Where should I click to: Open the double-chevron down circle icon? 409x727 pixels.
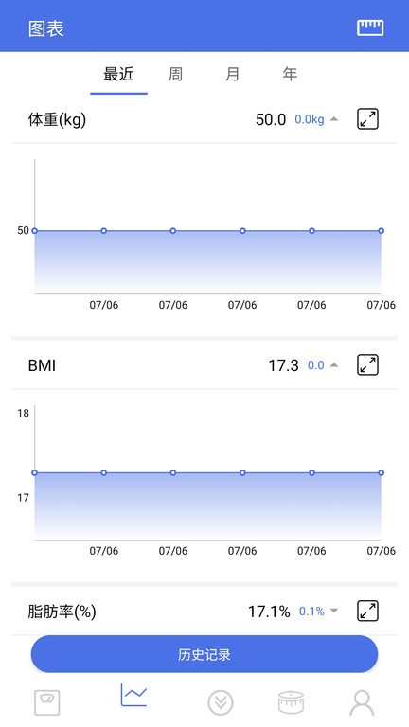pos(221,702)
